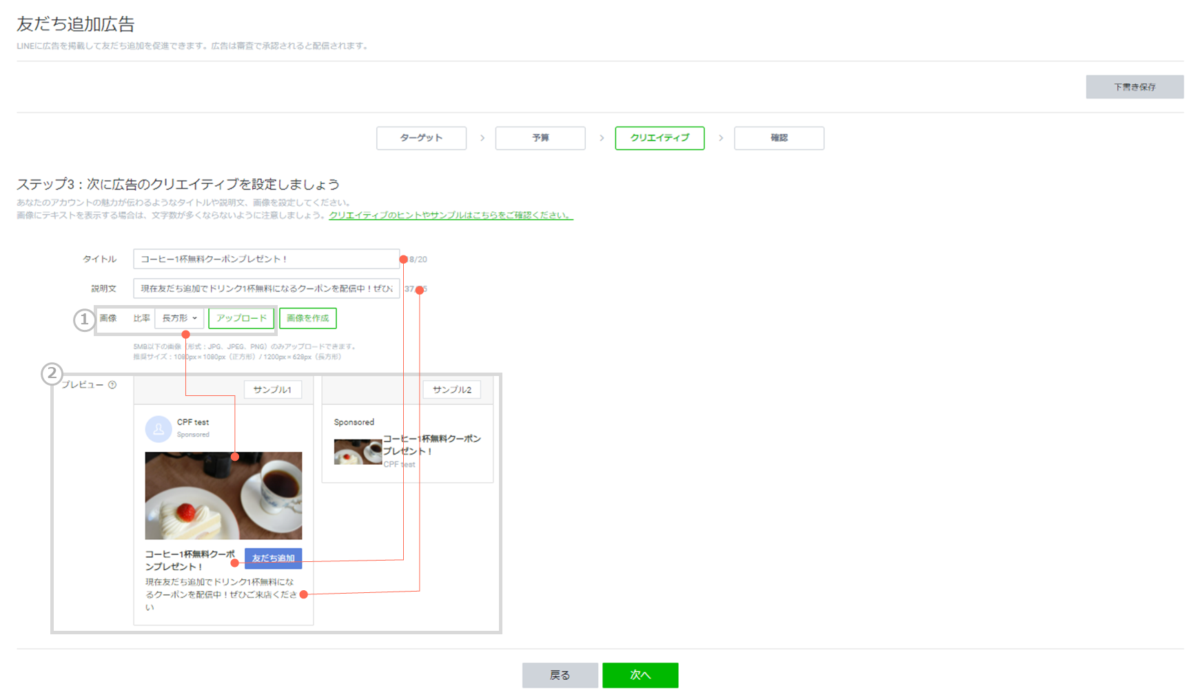1195x699 pixels.
Task: Open the 長方形 ratio dropdown
Action: 179,318
